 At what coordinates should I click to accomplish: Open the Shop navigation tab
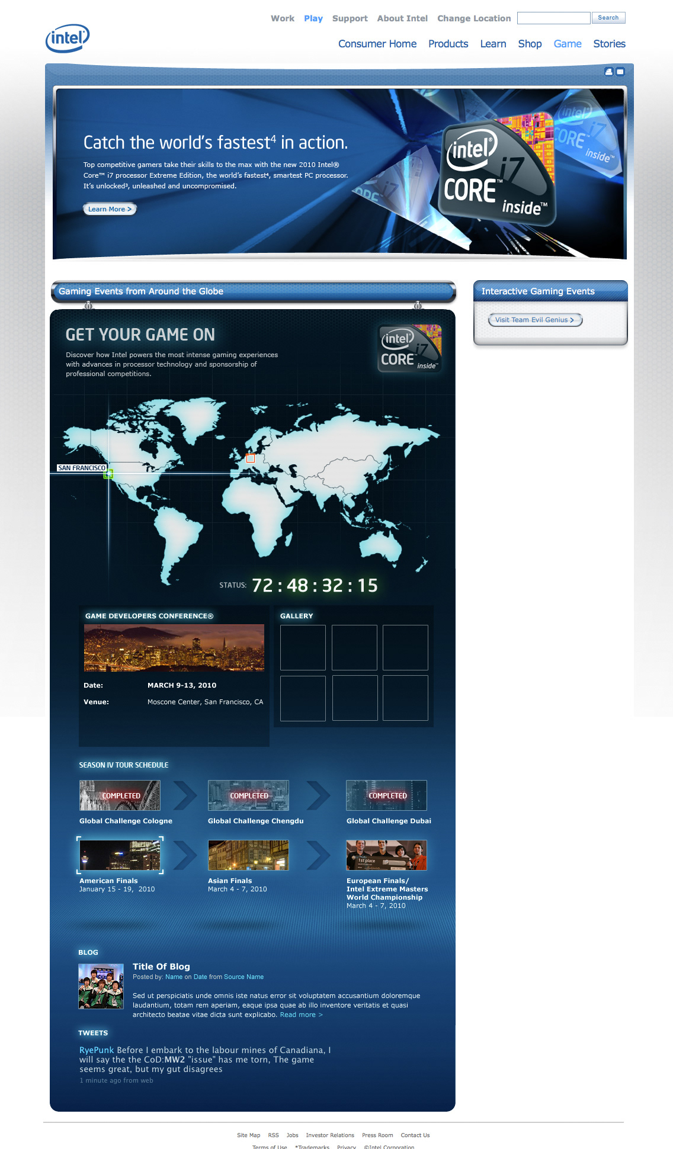(x=530, y=44)
